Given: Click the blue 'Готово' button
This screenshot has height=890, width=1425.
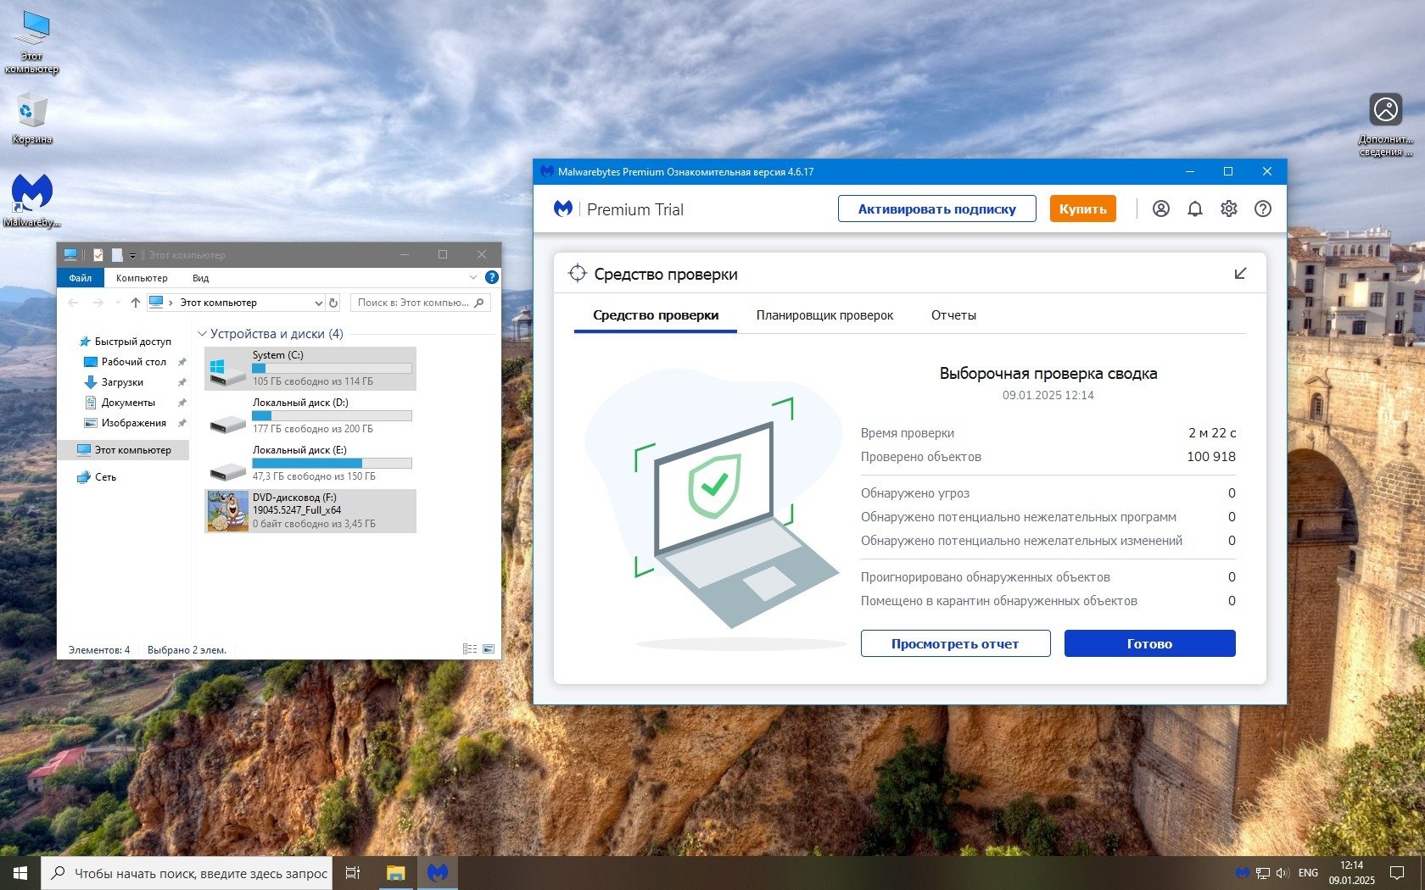Looking at the screenshot, I should coord(1149,643).
